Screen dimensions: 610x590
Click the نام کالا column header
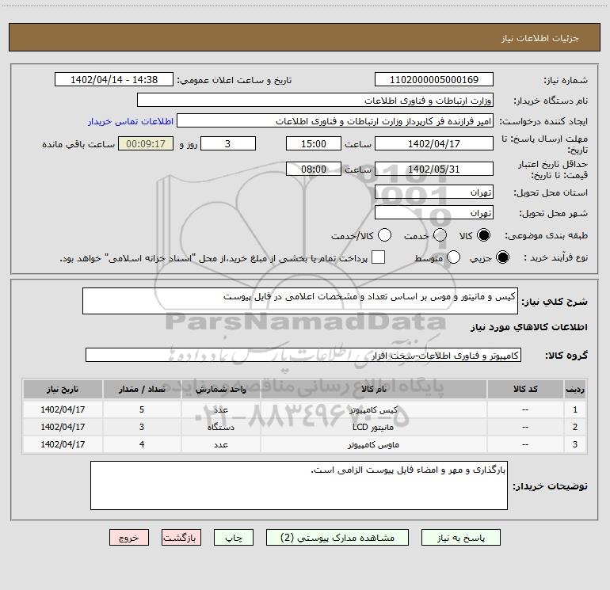tap(373, 389)
